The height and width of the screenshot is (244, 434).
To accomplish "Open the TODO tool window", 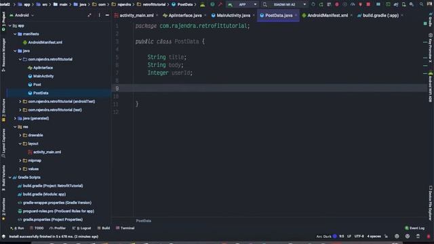I will click(x=37, y=228).
